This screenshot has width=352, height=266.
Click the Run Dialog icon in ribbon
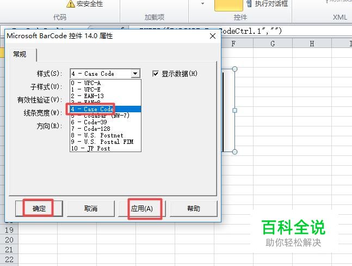click(249, 3)
